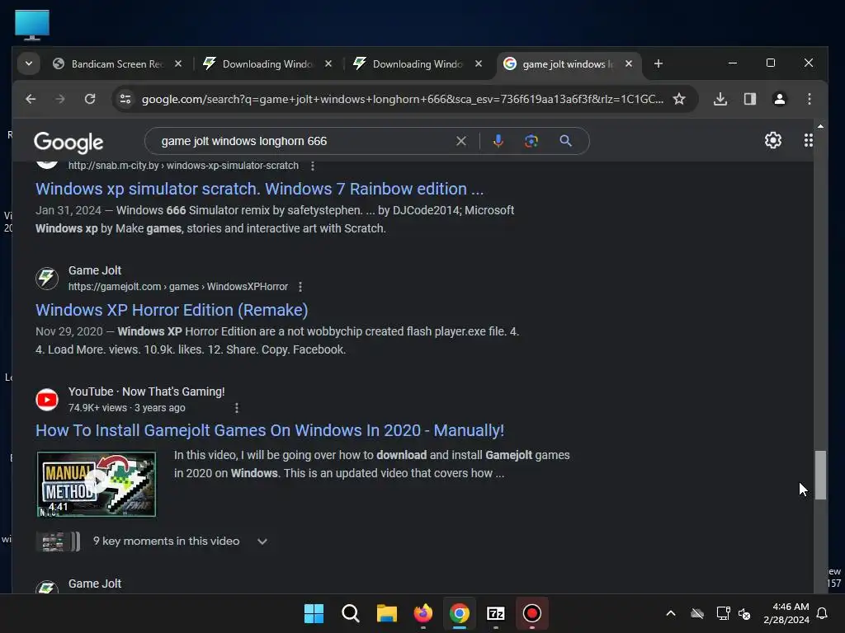The height and width of the screenshot is (633, 845).
Task: Open the Chrome profile icon
Action: (779, 99)
